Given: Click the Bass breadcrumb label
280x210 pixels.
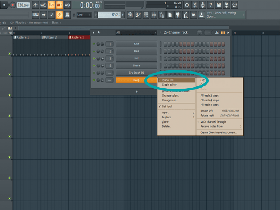Looking at the screenshot, I should (x=55, y=23).
